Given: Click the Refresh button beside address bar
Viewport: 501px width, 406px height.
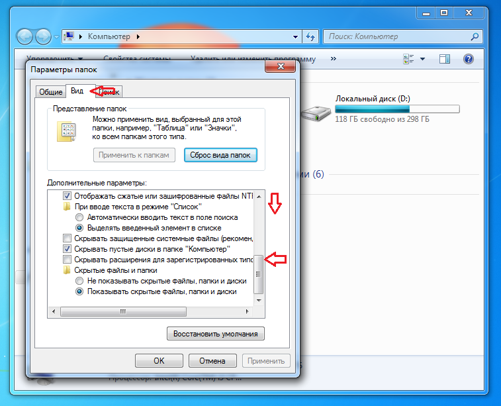Looking at the screenshot, I should tap(310, 37).
